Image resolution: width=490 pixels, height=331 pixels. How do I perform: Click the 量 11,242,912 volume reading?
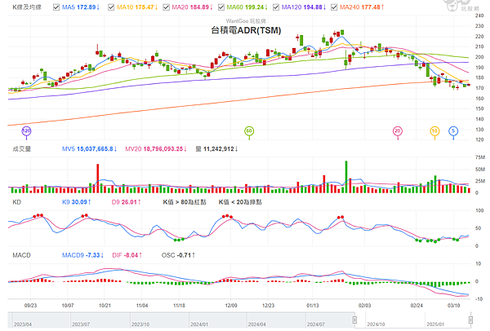(216, 149)
